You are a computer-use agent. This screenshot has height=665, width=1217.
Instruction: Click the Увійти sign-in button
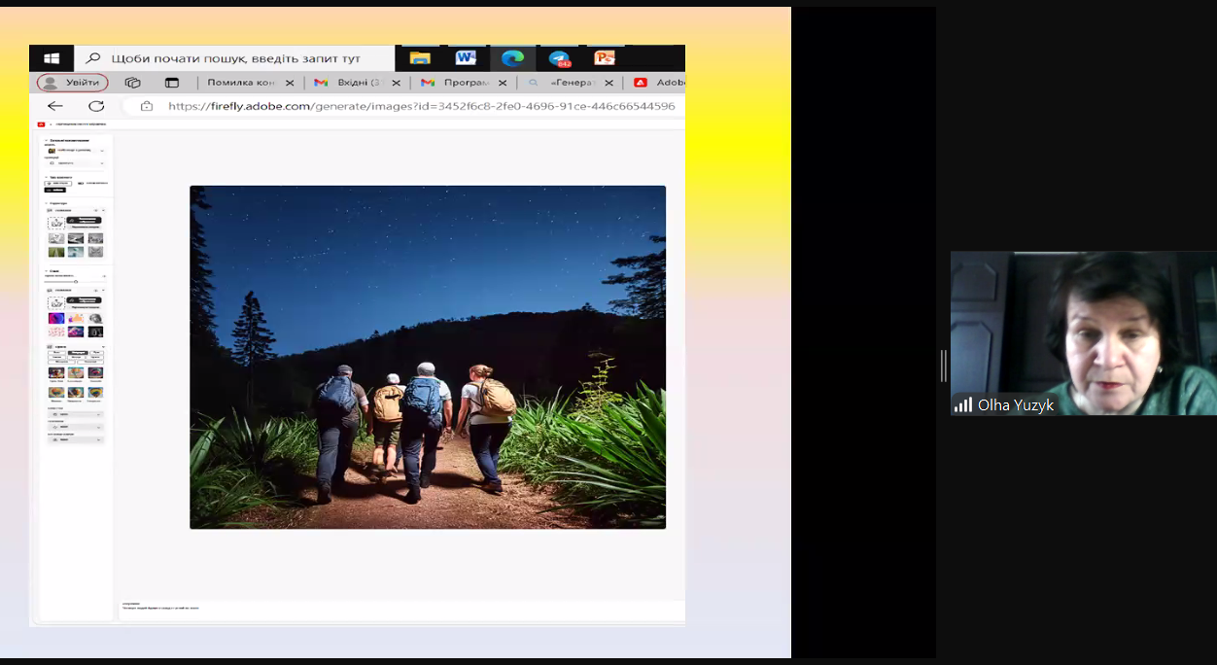point(72,83)
